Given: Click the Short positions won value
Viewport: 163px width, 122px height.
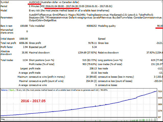Looking at the screenshot, I should click(88, 60).
